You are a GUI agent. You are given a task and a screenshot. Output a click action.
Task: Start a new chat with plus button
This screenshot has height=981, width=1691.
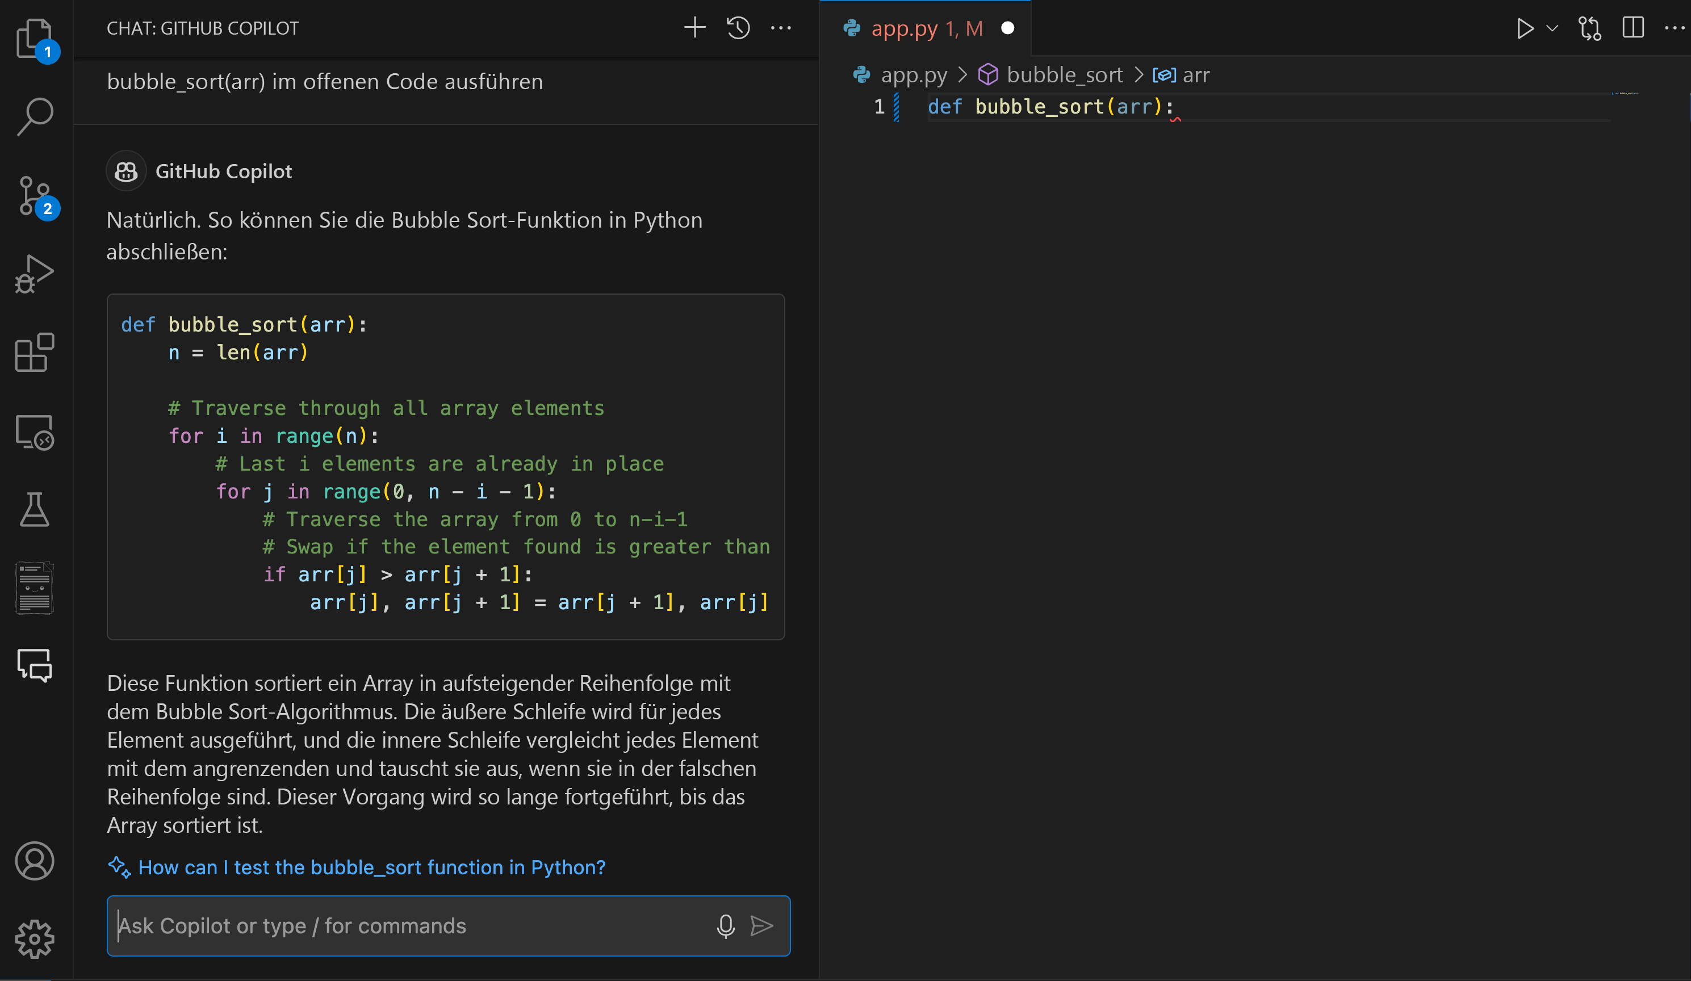click(x=694, y=28)
